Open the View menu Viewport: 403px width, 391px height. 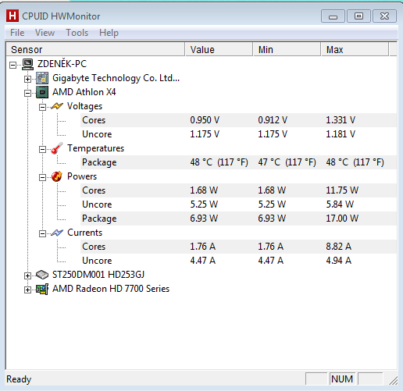tap(45, 33)
